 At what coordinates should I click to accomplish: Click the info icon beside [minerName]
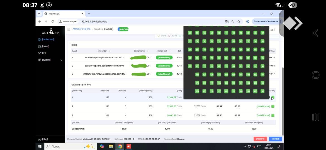[148, 51]
